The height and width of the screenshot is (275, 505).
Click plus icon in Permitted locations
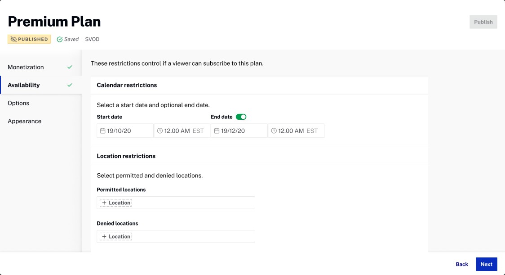(x=104, y=203)
